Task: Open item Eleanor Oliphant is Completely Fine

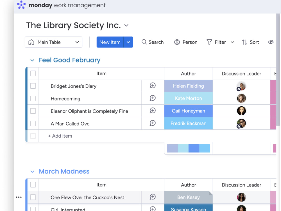Action: coord(89,111)
